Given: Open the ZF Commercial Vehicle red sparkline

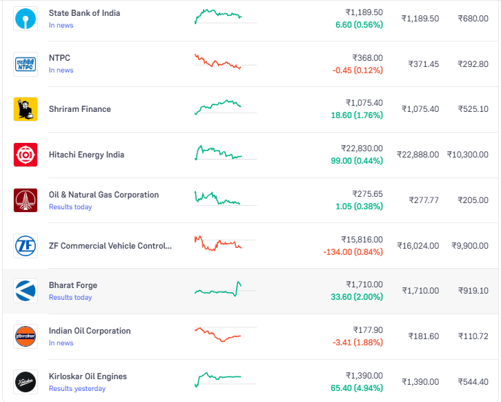Looking at the screenshot, I should point(218,244).
